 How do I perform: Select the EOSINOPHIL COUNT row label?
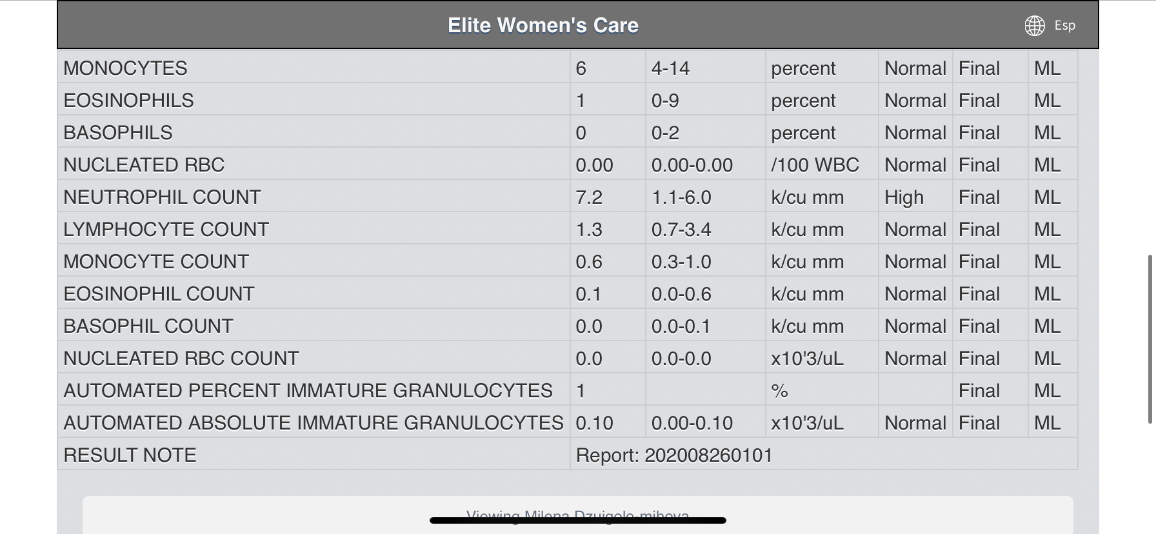tap(159, 294)
